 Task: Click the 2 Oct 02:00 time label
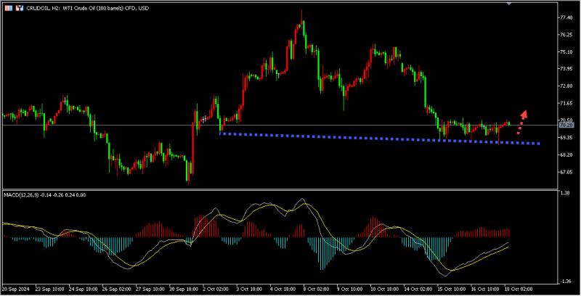click(x=216, y=289)
